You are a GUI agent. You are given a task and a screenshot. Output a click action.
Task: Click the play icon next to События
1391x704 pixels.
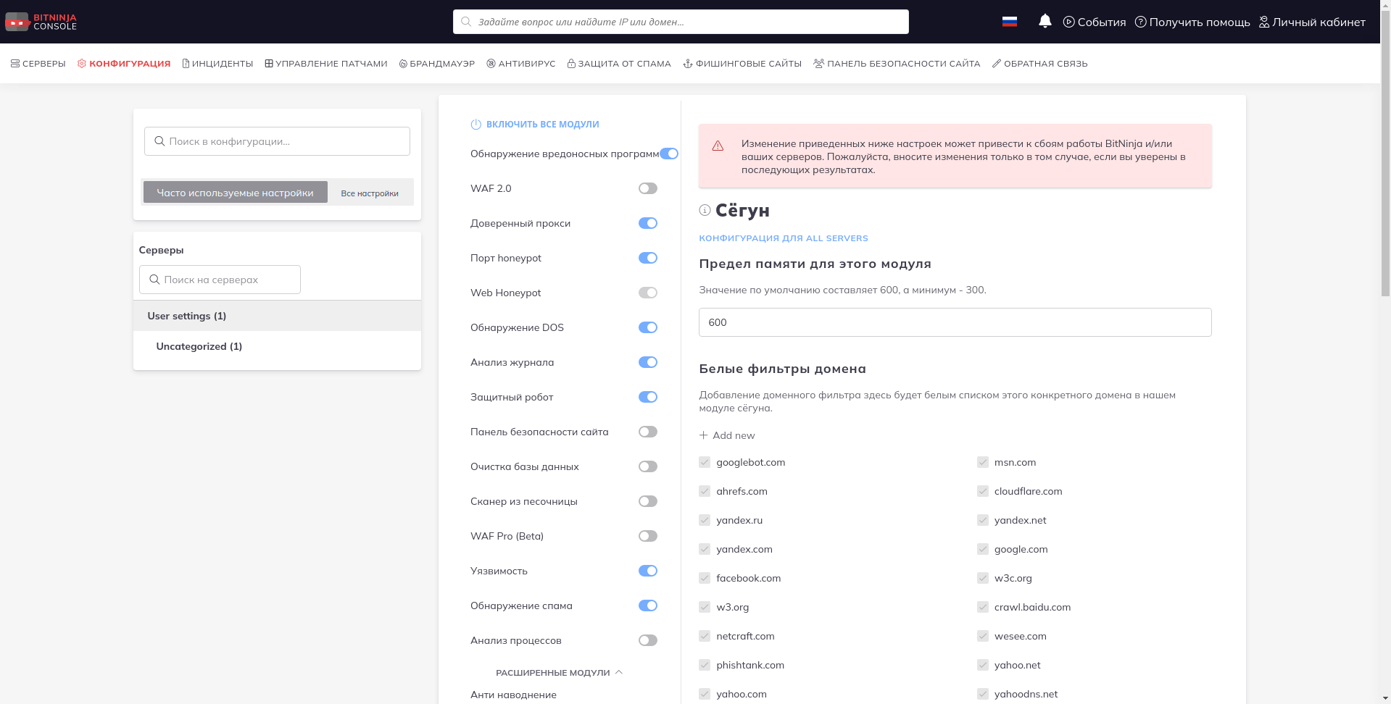click(x=1068, y=22)
